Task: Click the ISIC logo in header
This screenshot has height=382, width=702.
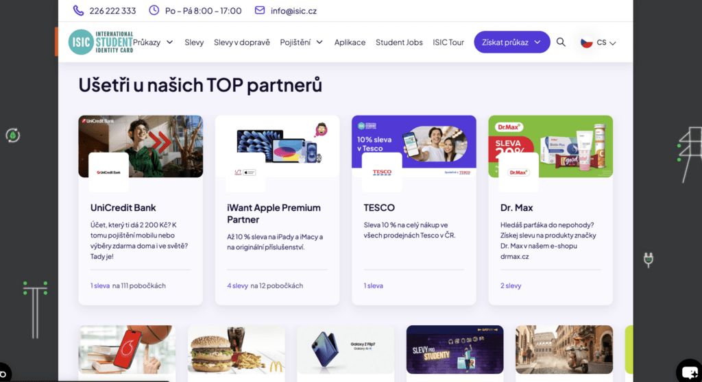Action: click(x=101, y=42)
